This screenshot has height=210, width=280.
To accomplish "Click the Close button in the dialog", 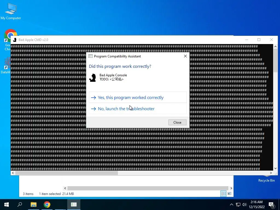I will click(177, 122).
